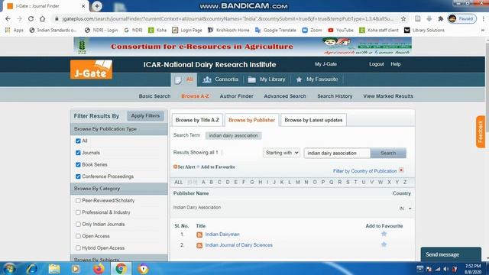
Task: Click the Apply Filters button
Action: [145, 115]
